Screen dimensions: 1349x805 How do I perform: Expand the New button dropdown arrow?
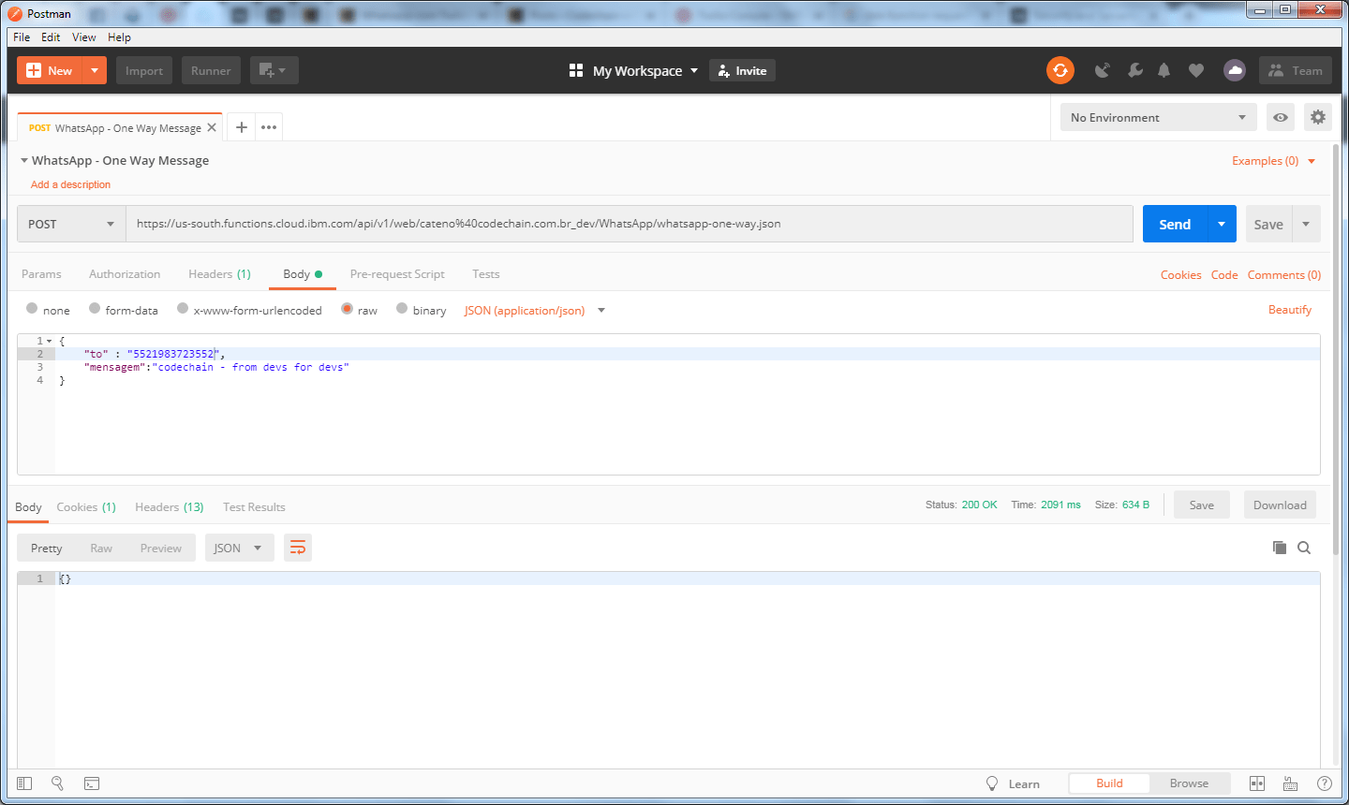coord(95,70)
